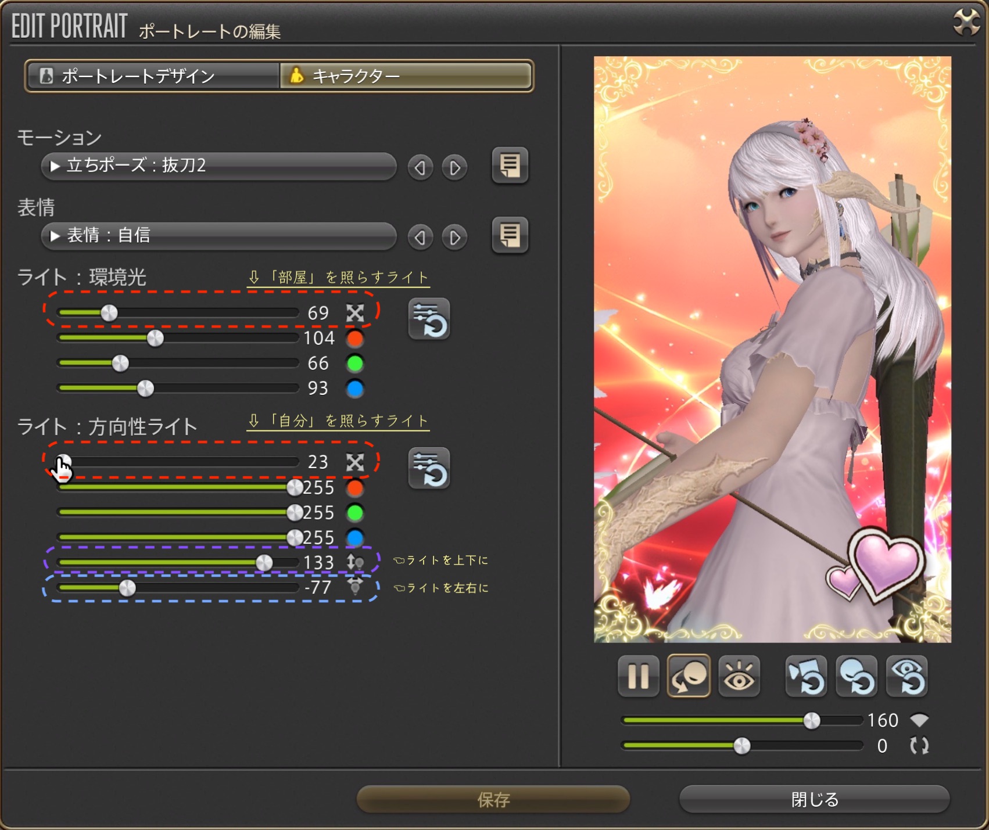This screenshot has width=989, height=830.
Task: Click ambient light red slider at 104
Action: [178, 338]
